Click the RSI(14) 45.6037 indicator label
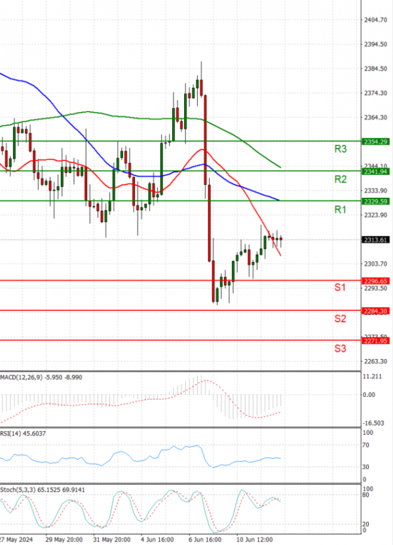This screenshot has height=545, width=393. [x=23, y=434]
